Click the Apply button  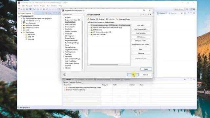[x=146, y=69]
